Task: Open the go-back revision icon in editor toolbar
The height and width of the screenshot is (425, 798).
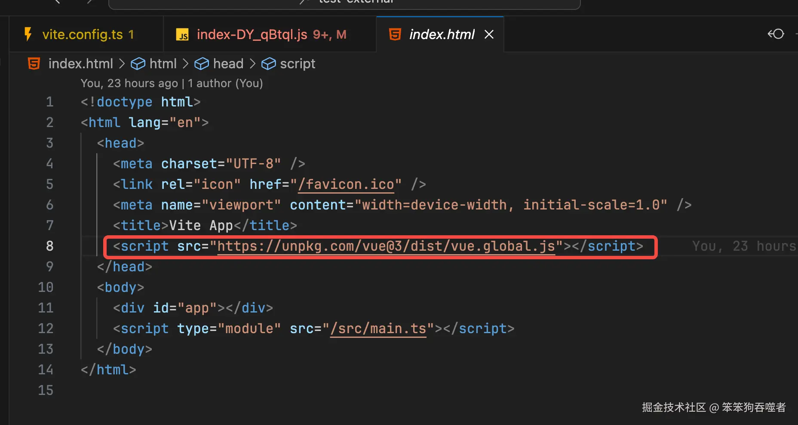Action: click(776, 34)
